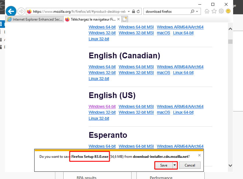Image resolution: width=243 pixels, height=179 pixels.
Task: Open Esperanto Windows 64-bit link
Action: pyautogui.click(x=102, y=146)
